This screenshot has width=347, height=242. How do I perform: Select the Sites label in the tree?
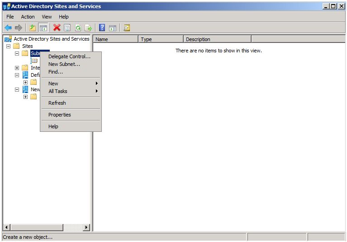(28, 46)
